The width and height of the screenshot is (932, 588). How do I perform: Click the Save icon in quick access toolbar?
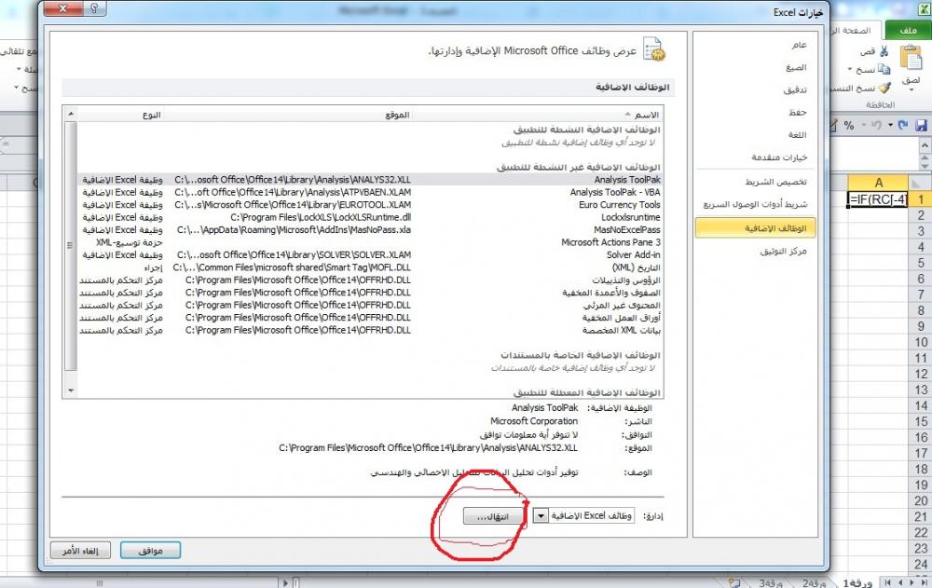pos(922,126)
